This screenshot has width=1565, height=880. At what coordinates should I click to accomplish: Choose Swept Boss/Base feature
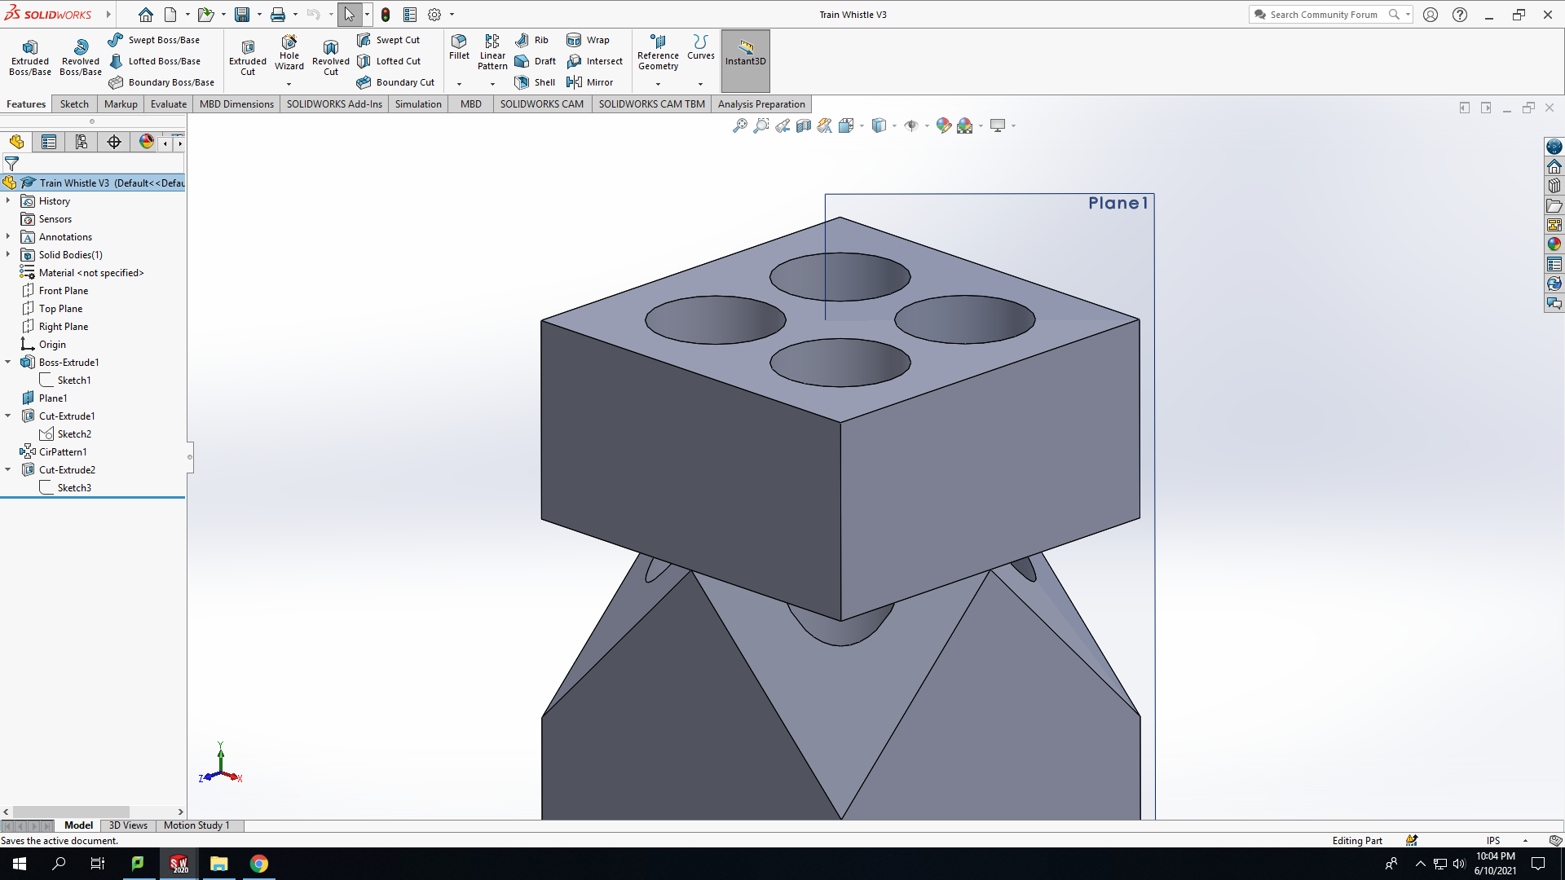[x=154, y=40]
